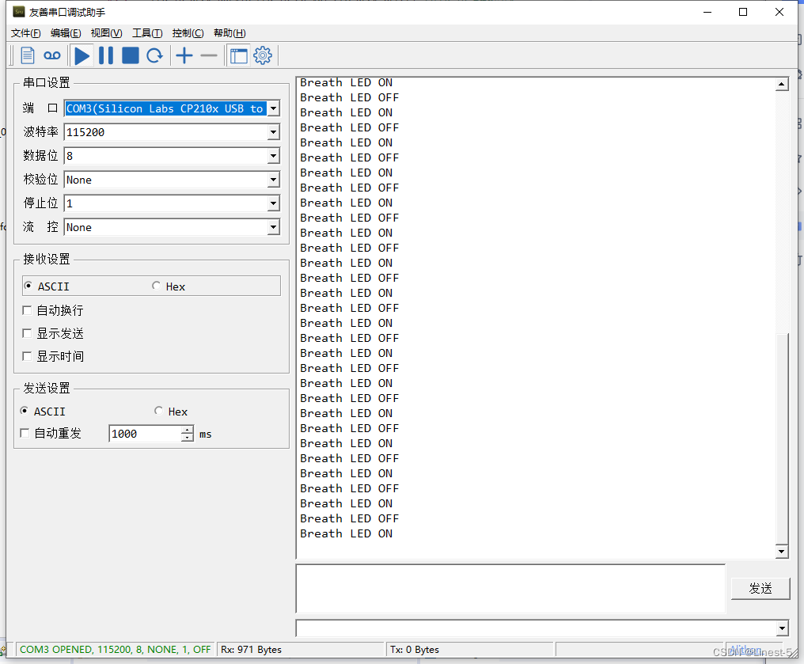Open the settings gear icon
The height and width of the screenshot is (664, 804).
coord(262,55)
